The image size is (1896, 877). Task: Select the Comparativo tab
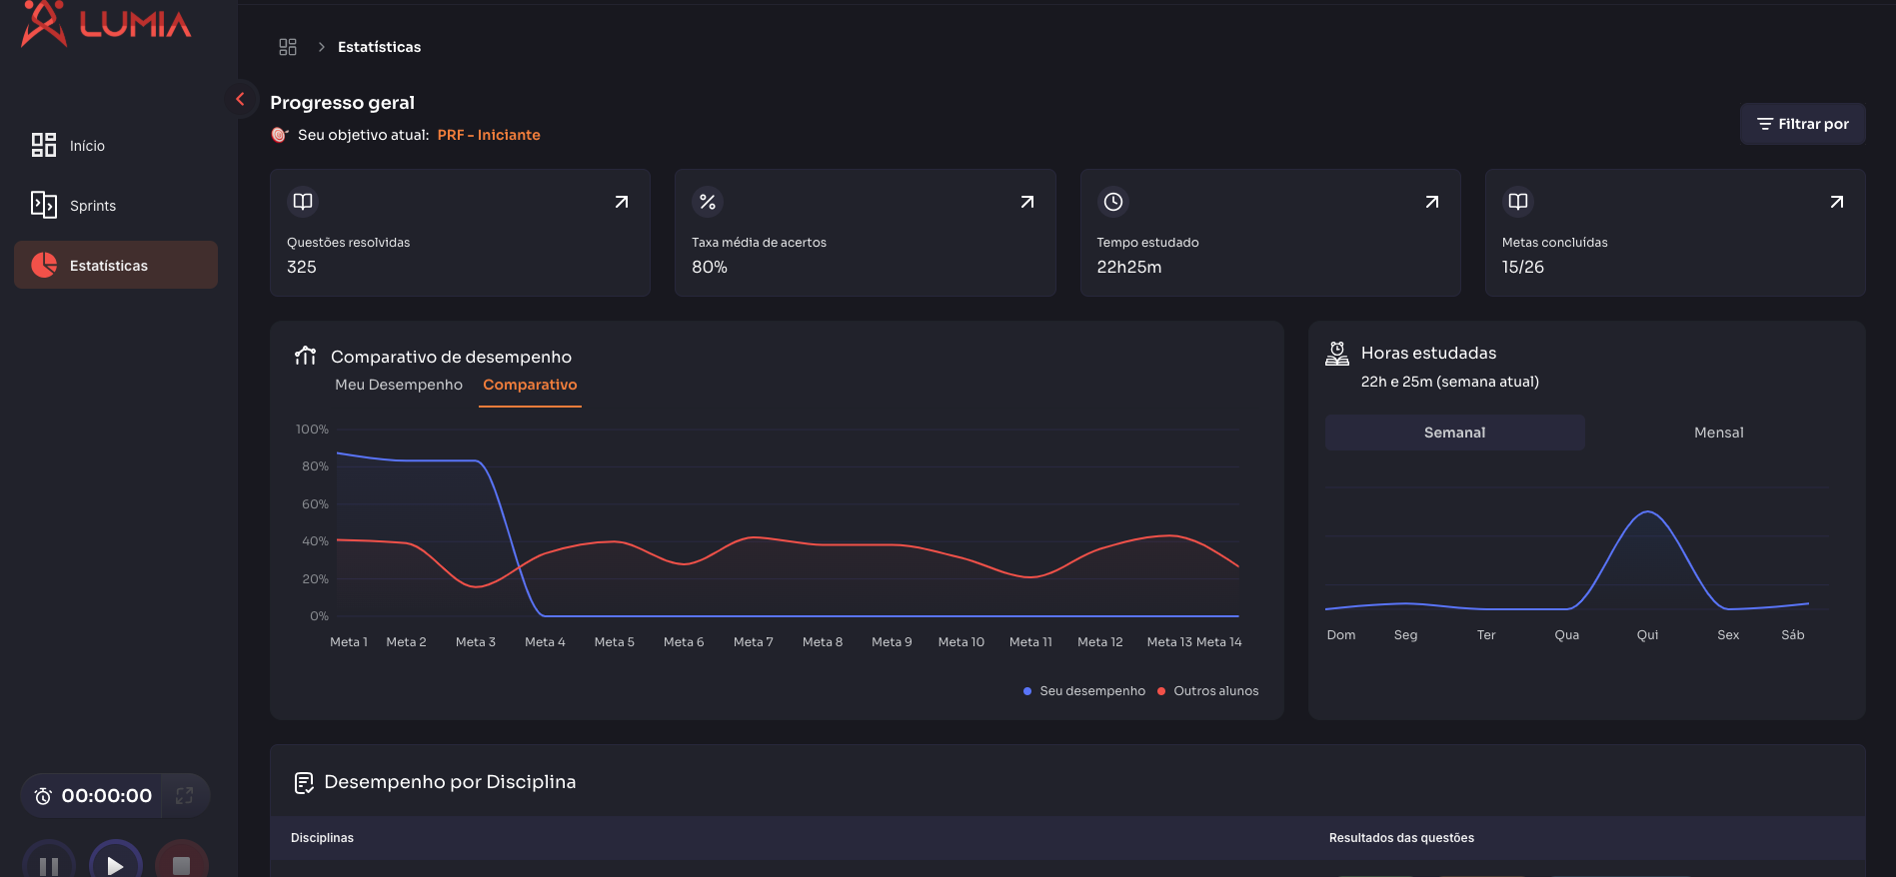click(x=530, y=385)
